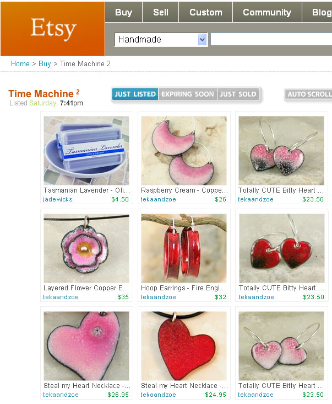Screen dimensions: 332x404
Task: Switch to the Just Sold tab
Action: tap(238, 94)
